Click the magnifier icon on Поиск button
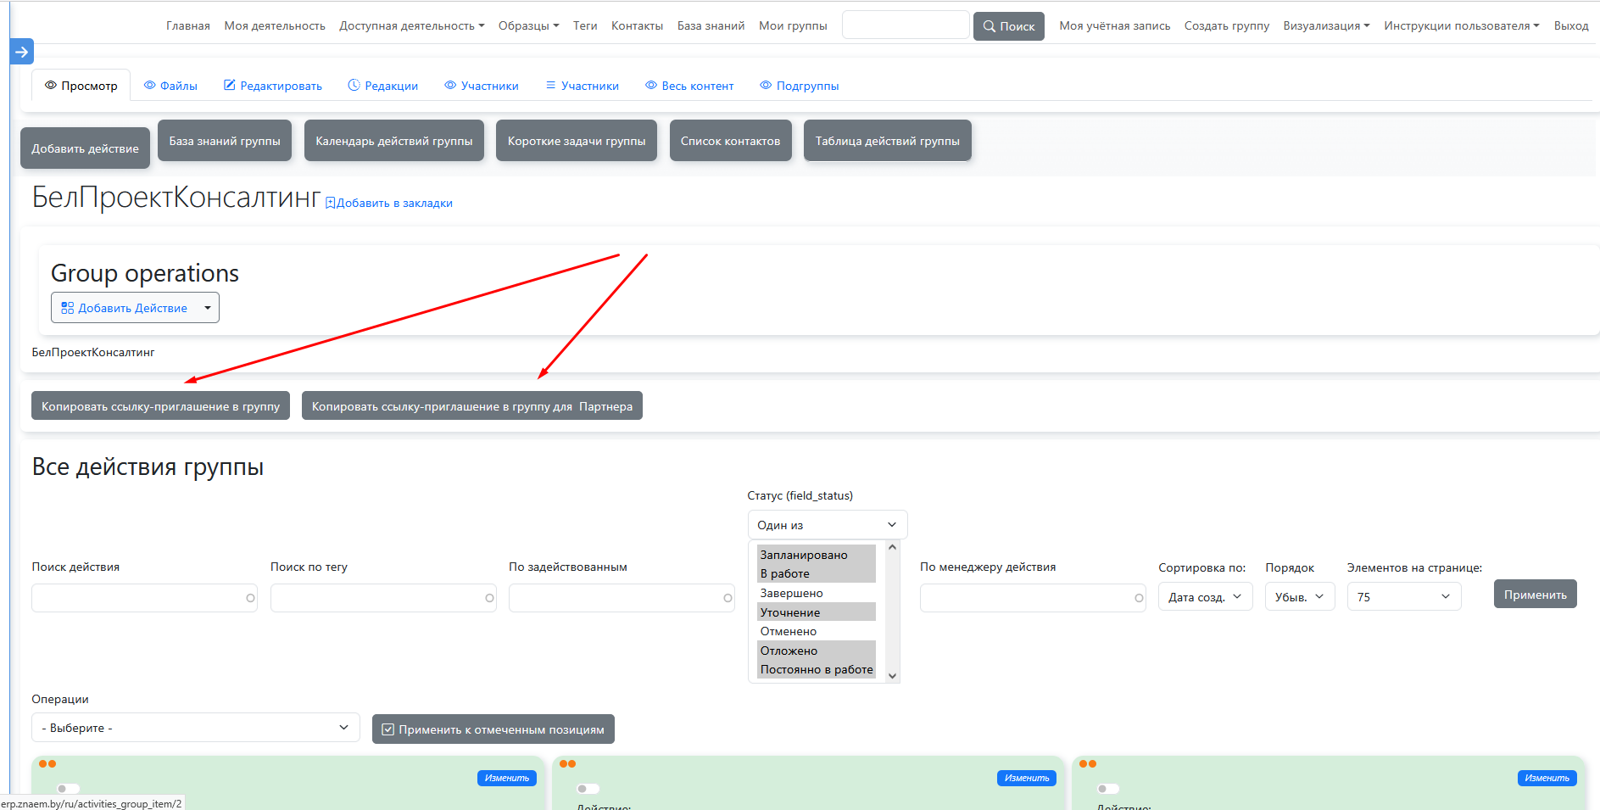The height and width of the screenshot is (810, 1600). (989, 26)
